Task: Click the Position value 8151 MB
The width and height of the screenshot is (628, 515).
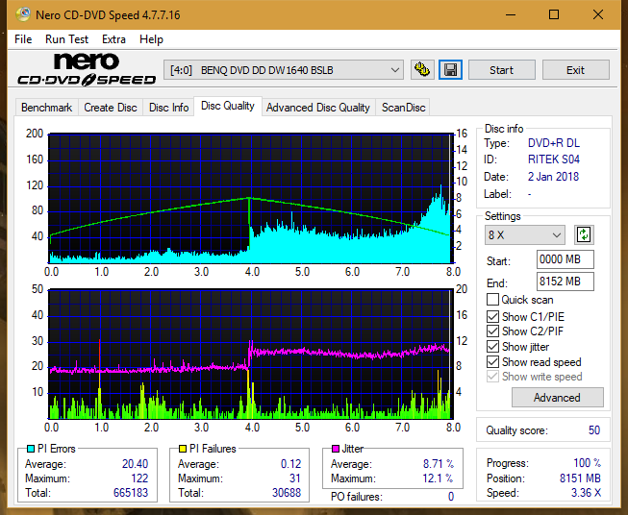Action: coord(580,478)
